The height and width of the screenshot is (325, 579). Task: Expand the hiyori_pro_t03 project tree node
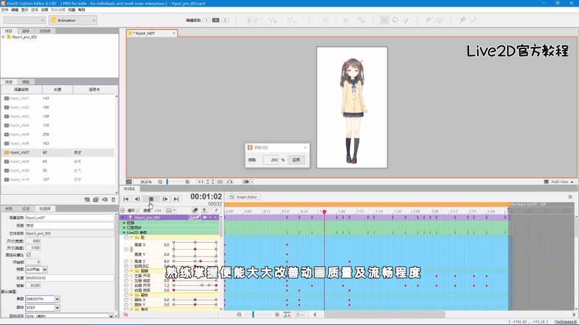(3, 37)
